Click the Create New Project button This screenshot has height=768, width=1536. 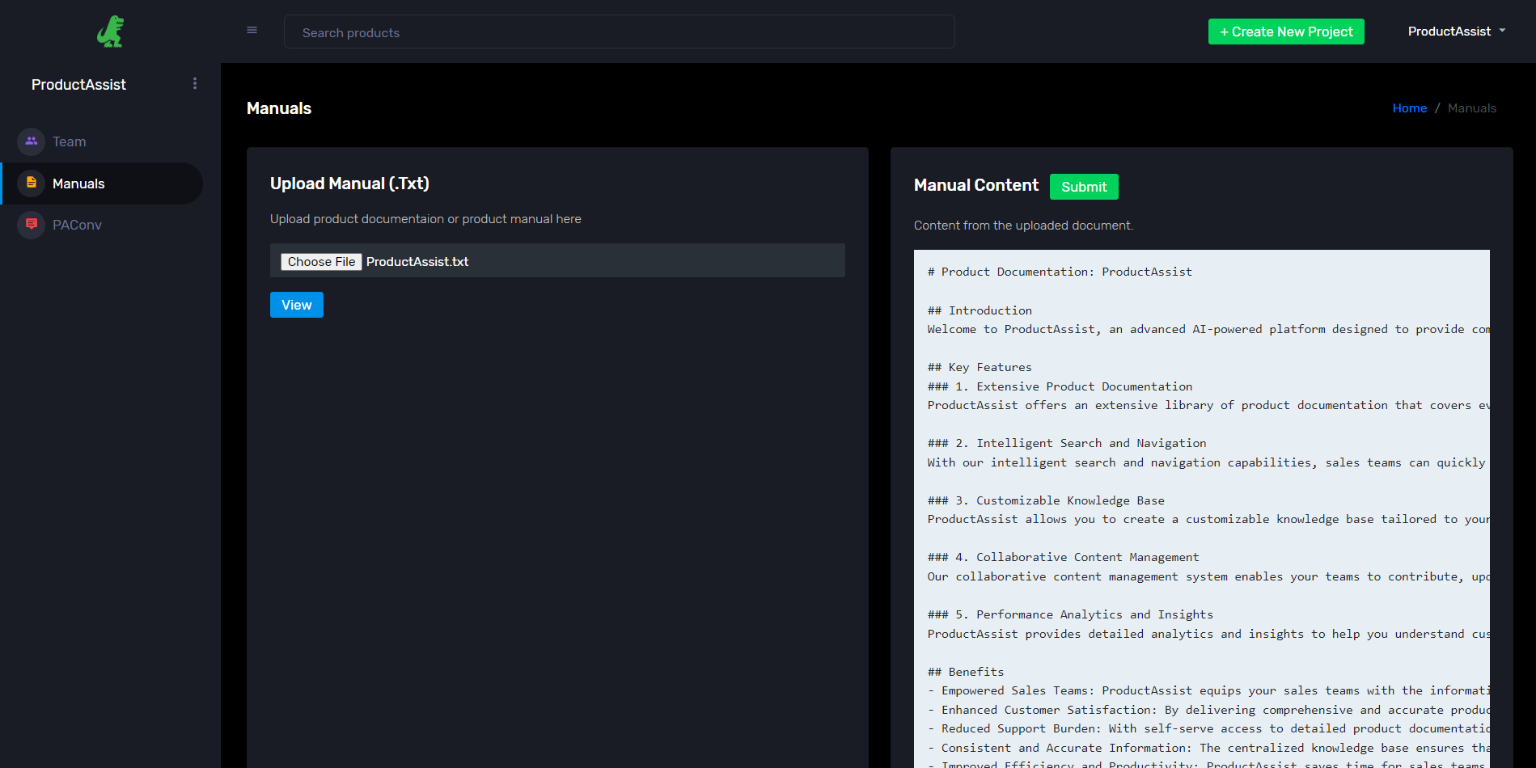pyautogui.click(x=1286, y=32)
